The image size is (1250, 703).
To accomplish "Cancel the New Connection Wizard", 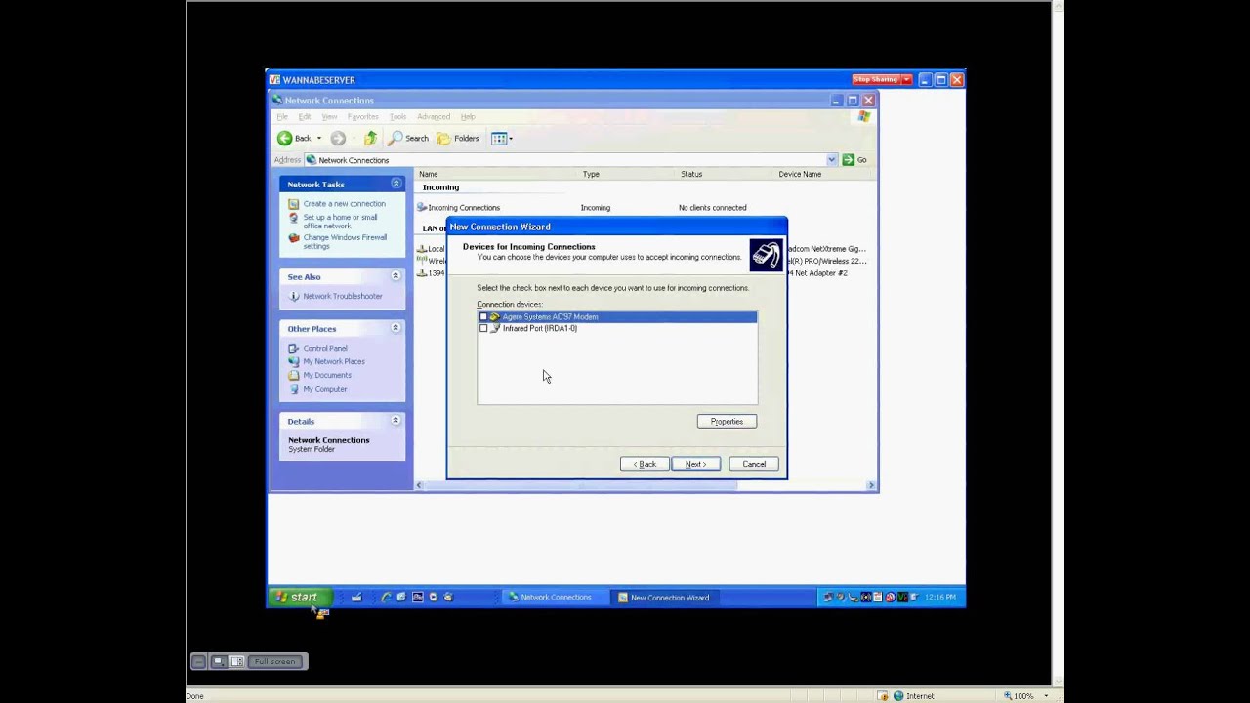I will point(754,464).
